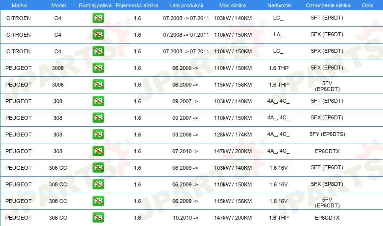Image resolution: width=383 pixels, height=226 pixels.
Task: Select 5FV (EP6CDT) in the 308 CC row
Action: [327, 203]
